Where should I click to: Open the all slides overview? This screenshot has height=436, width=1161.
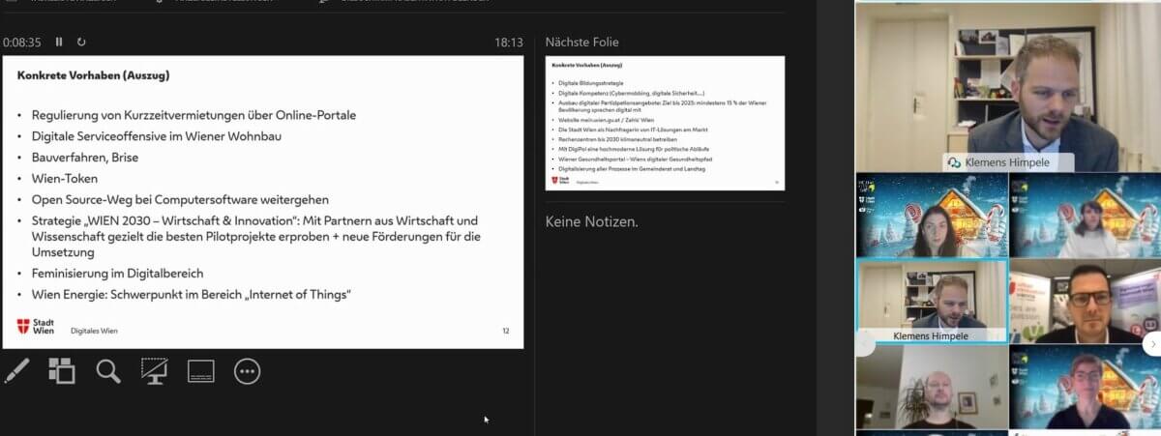point(62,370)
